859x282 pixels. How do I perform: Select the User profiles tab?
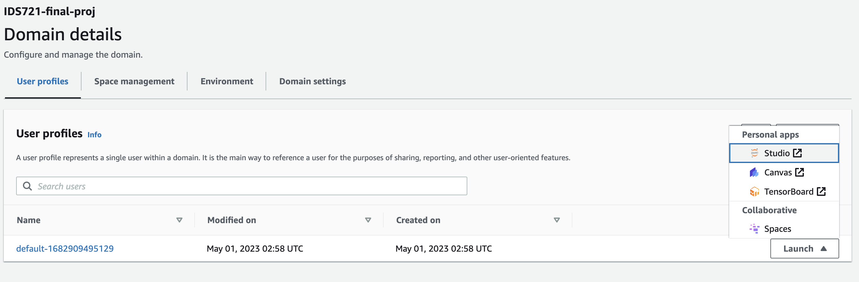pyautogui.click(x=42, y=81)
